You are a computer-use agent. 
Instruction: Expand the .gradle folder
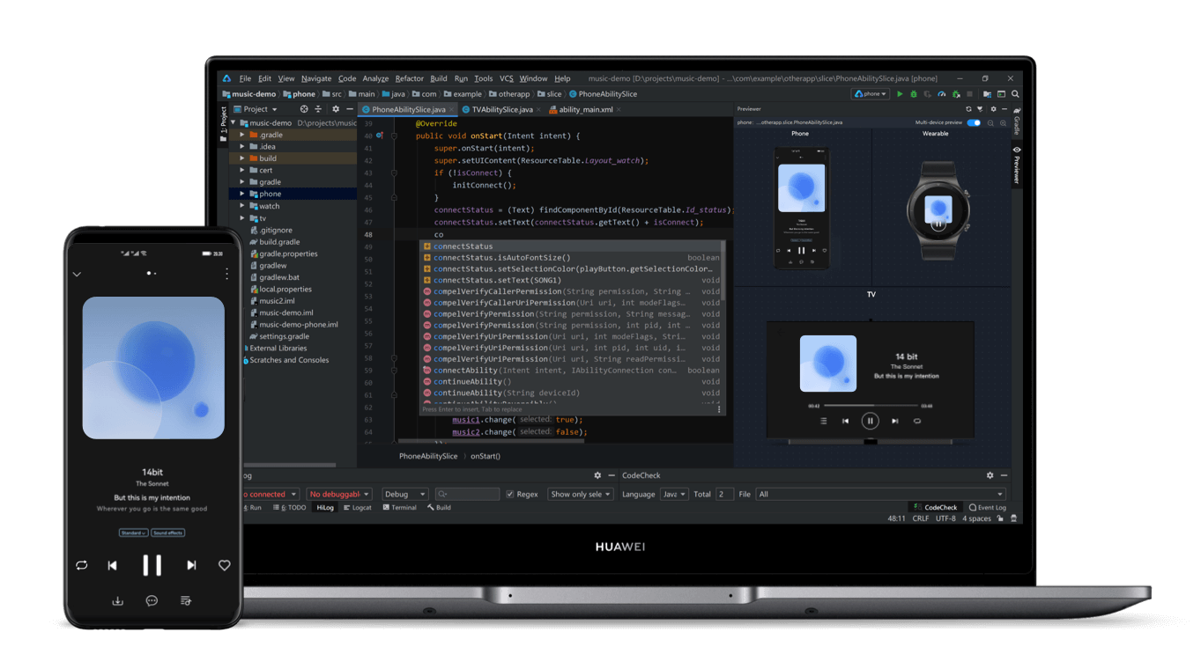(242, 135)
